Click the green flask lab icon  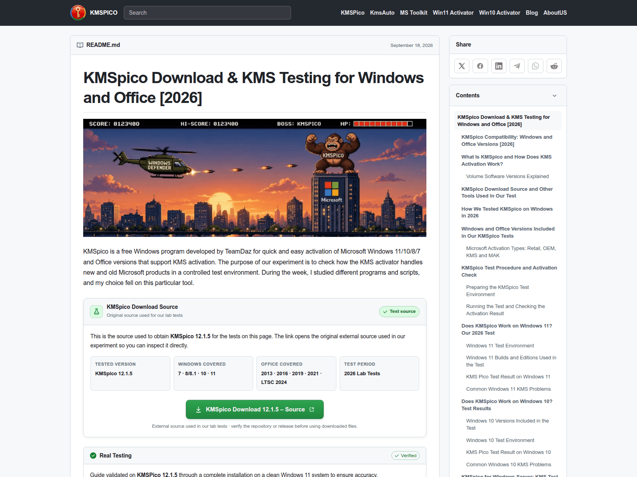tap(96, 312)
